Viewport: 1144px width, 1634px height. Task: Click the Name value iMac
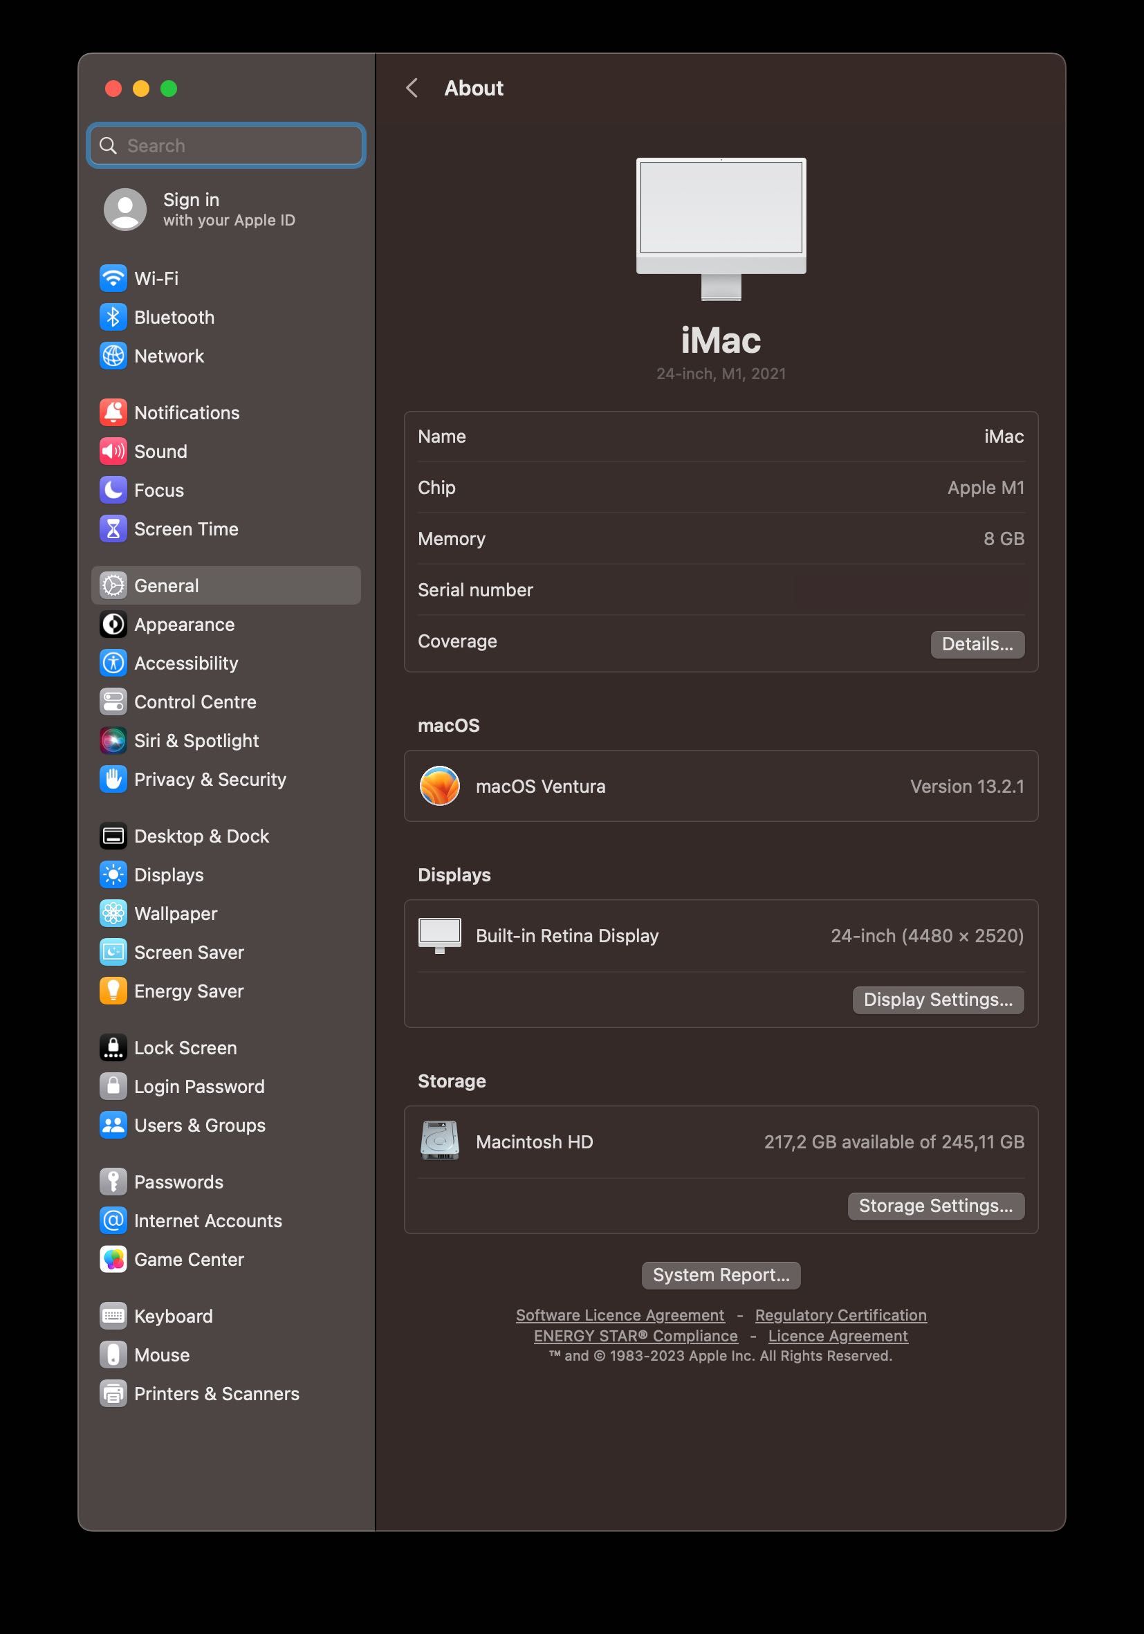pos(1004,437)
